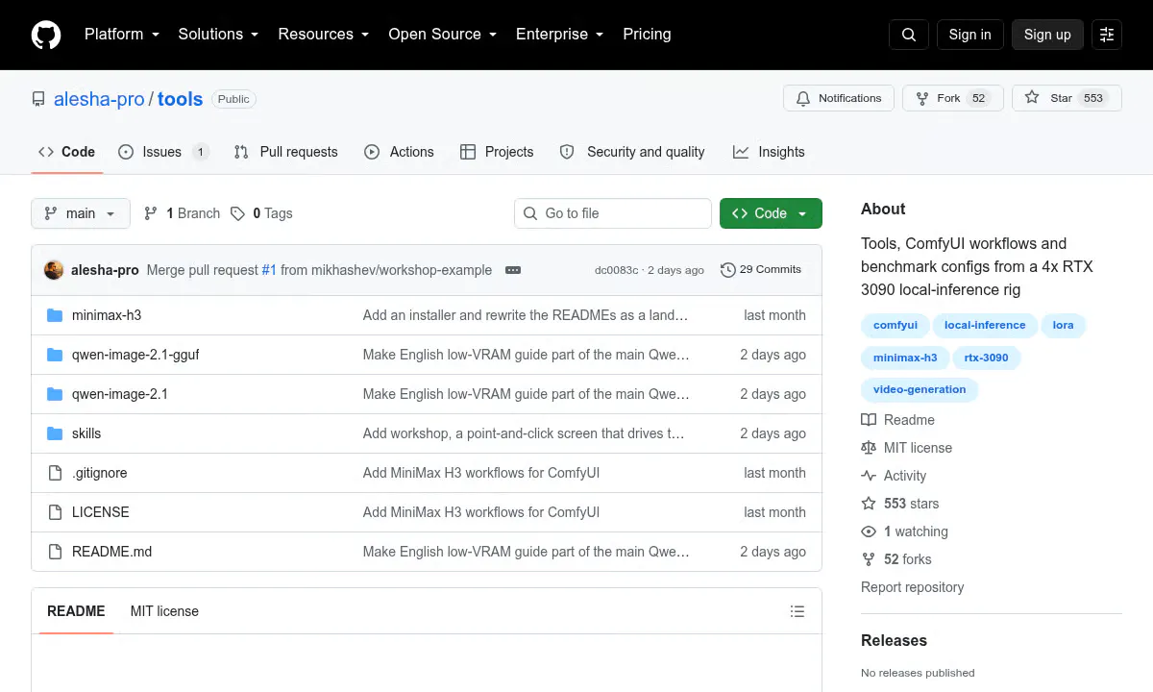The width and height of the screenshot is (1153, 692).
Task: Switch to the Issues tab
Action: [163, 152]
